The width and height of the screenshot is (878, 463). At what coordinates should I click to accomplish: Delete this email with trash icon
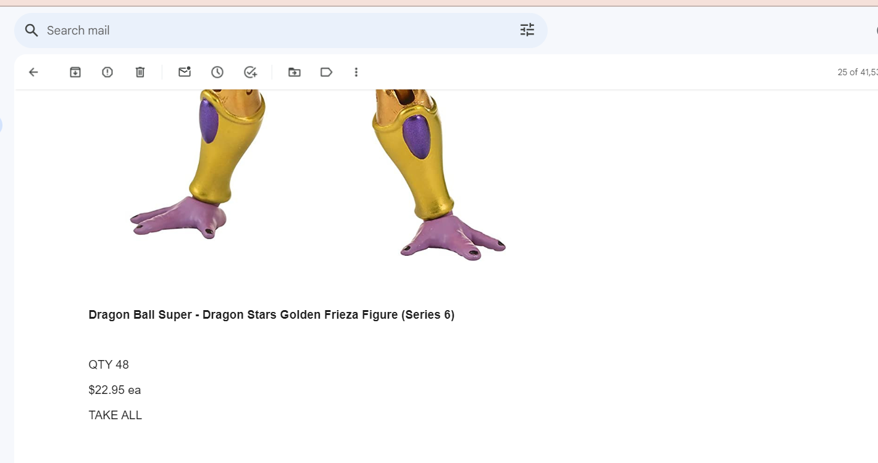pos(140,72)
